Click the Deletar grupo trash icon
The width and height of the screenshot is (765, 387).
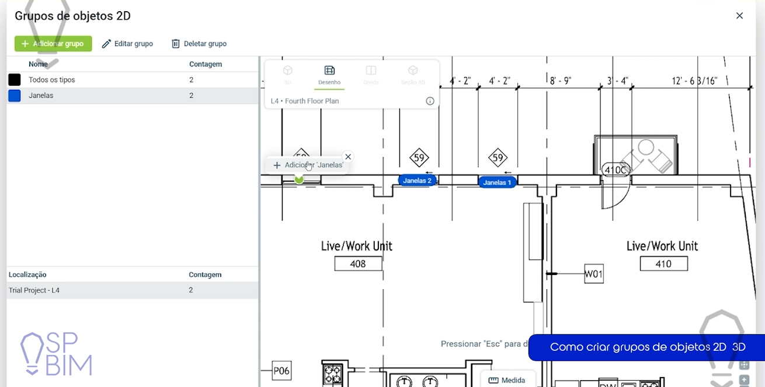(176, 44)
